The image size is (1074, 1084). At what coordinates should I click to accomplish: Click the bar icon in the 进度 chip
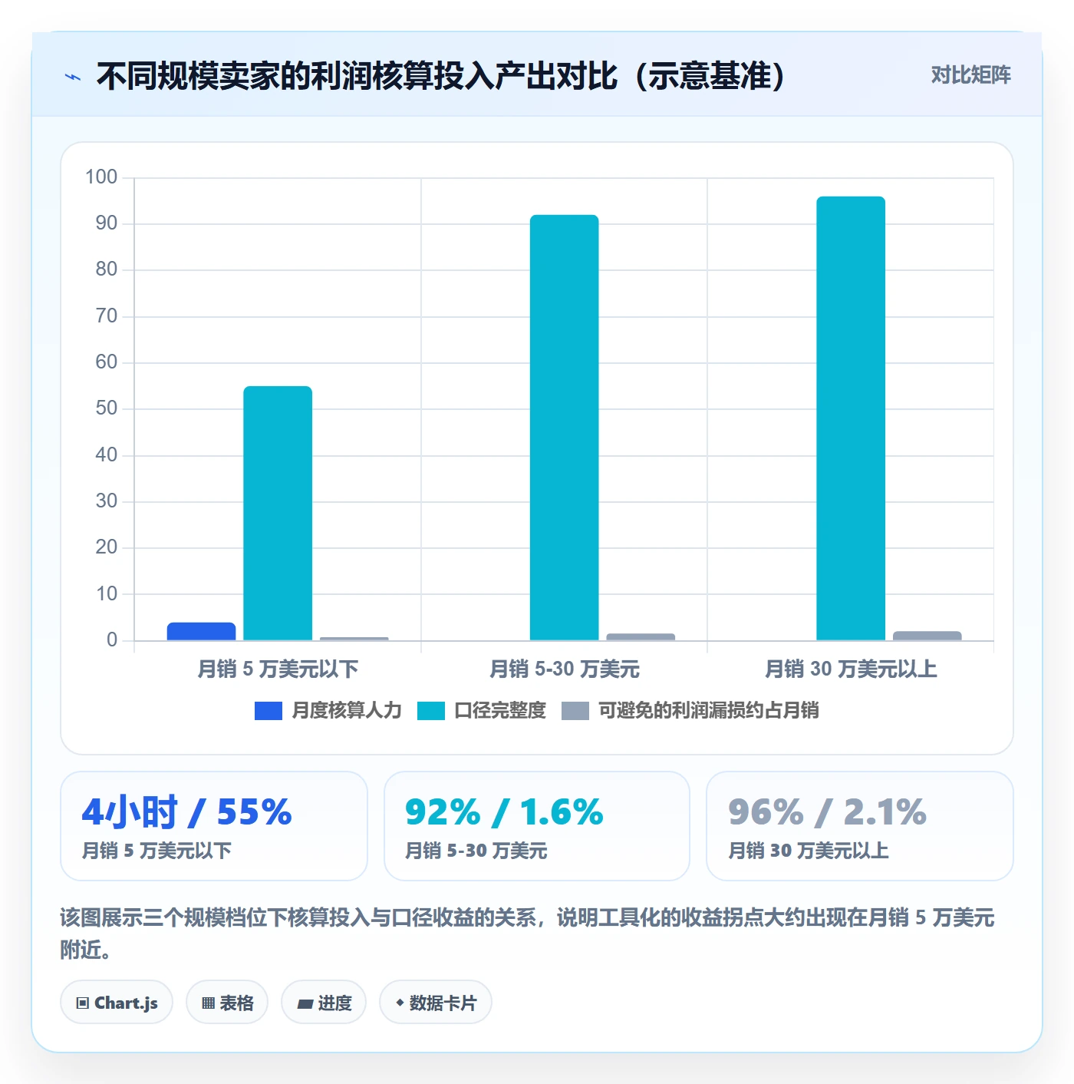pos(305,1003)
